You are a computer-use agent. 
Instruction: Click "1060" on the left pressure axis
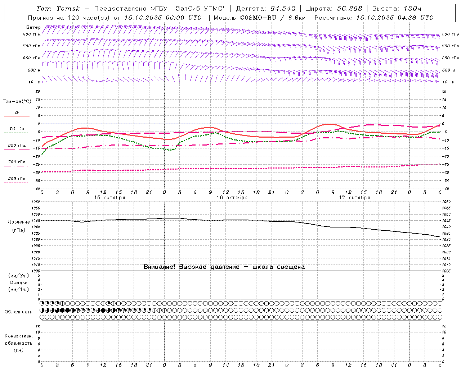[36, 202]
